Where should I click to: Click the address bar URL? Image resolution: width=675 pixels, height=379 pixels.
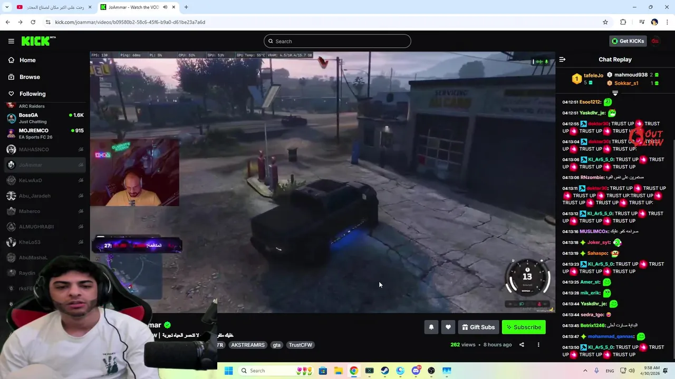click(130, 22)
